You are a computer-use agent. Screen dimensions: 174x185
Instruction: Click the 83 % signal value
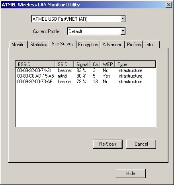click(81, 70)
